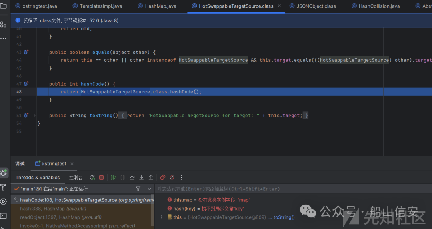Image resolution: width=432 pixels, height=229 pixels.
Task: Rerun the xstringtest debug session
Action: click(92, 177)
